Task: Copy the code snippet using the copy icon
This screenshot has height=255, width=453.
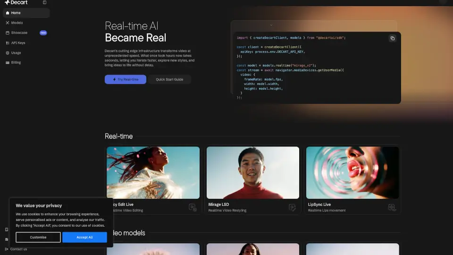Action: (x=392, y=38)
